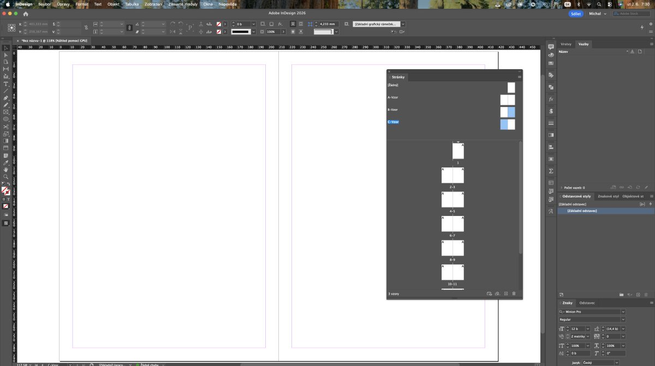Screen dimensions: 655x366
Task: Open stroke weight dropdown showing 0 b
Action: (x=253, y=24)
